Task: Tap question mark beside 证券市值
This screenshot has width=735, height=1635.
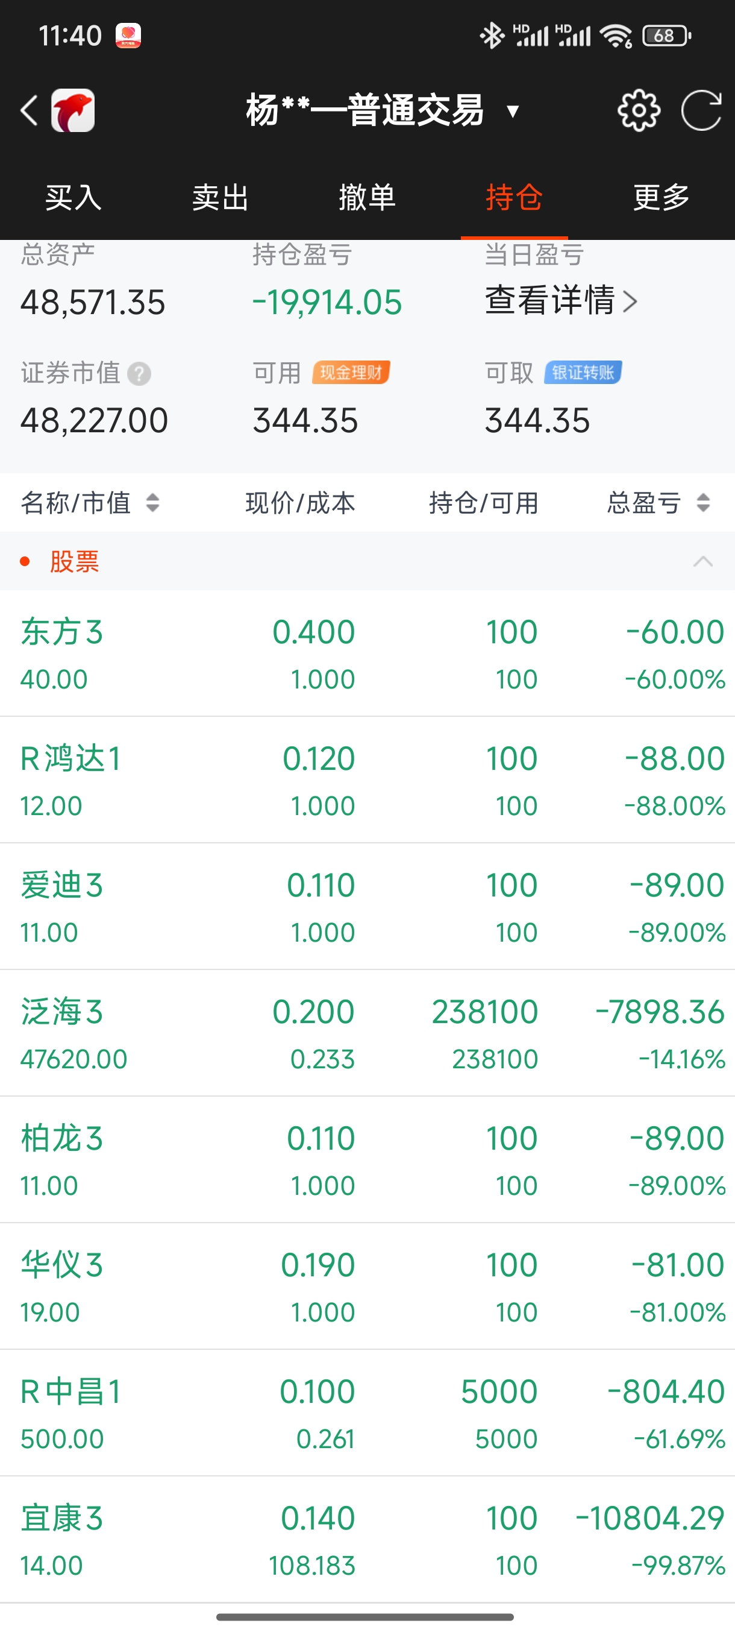Action: 139,374
